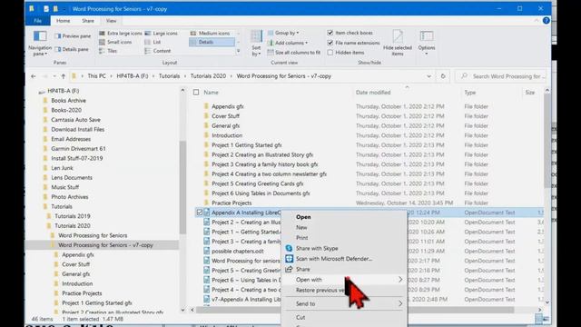Switch layout to Extra large icons
Image resolution: width=581 pixels, height=327 pixels.
click(121, 34)
